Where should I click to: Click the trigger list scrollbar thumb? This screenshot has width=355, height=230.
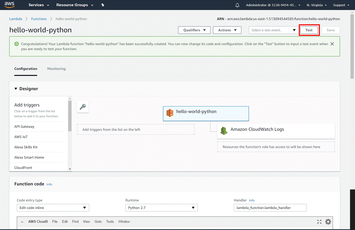pos(70,116)
